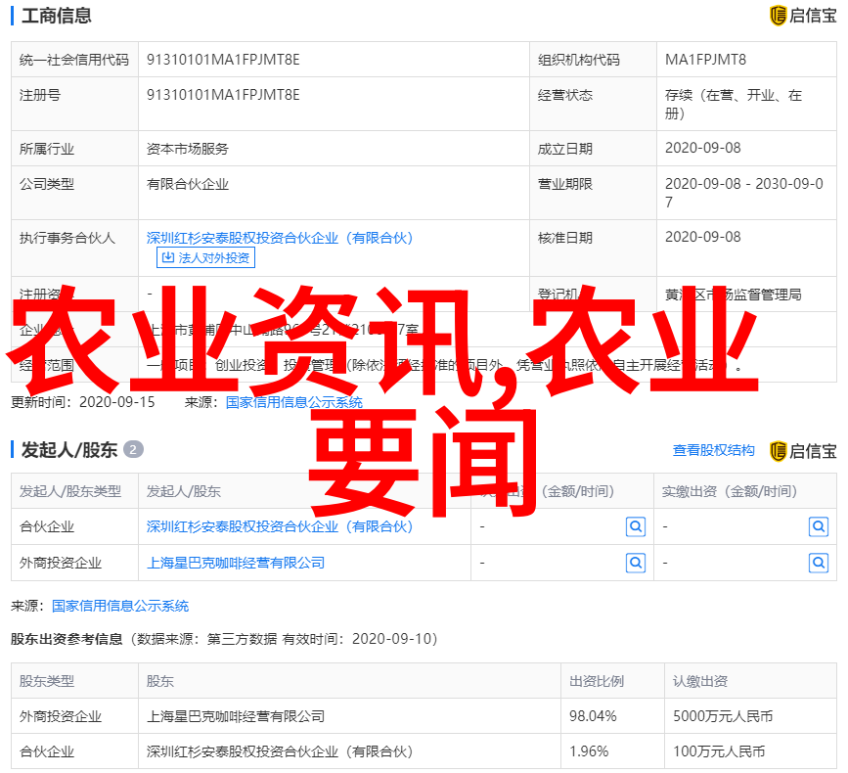Select the credit code 91310101MA1FPJMT8E in 统一社会信用代码 row
Image resolution: width=848 pixels, height=773 pixels.
(223, 60)
